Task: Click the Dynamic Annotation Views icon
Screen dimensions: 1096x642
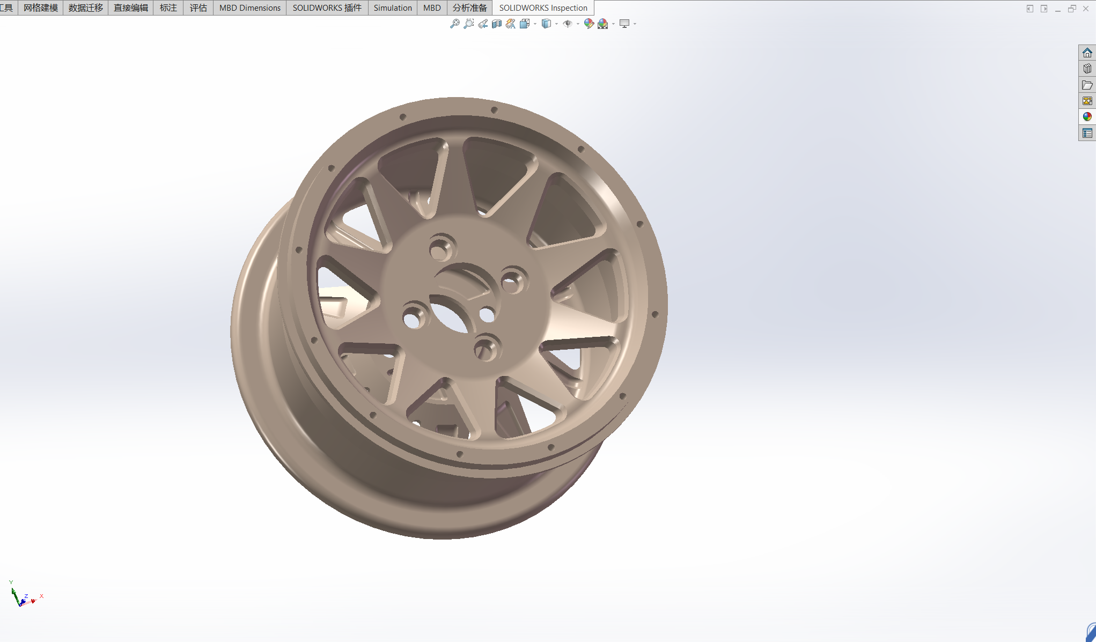Action: pos(511,24)
